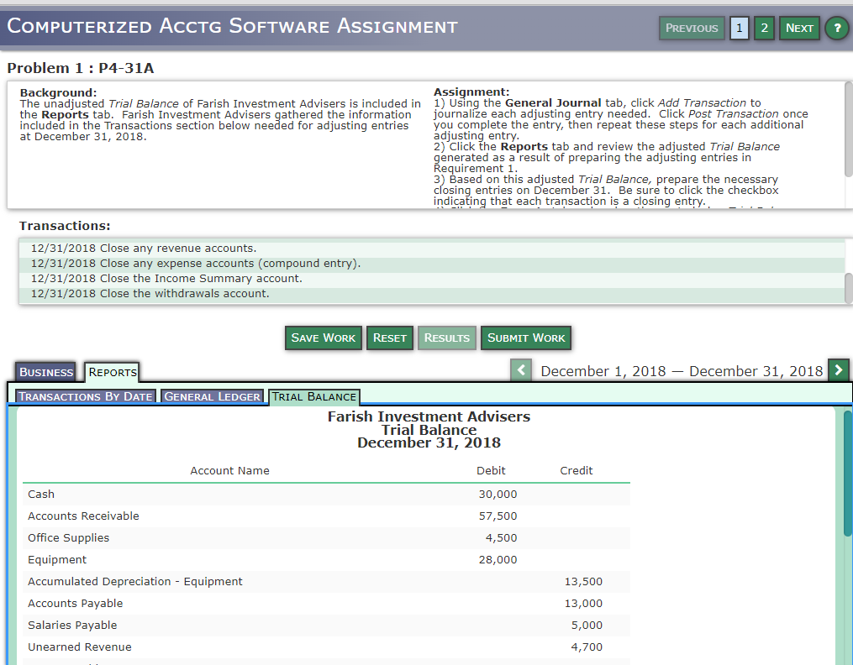Click the Debit column header
Viewport: 853px width, 665px height.
pos(491,471)
